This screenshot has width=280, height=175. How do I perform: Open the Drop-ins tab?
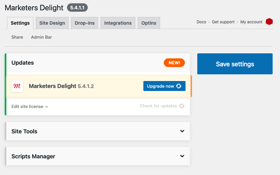85,23
